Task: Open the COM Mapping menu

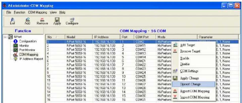Action: [x=38, y=12]
